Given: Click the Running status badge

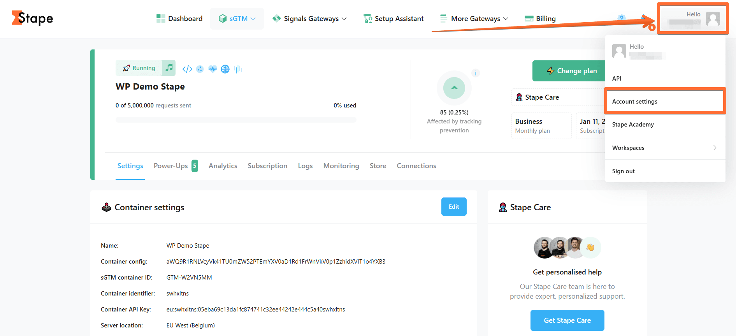Looking at the screenshot, I should (x=139, y=68).
